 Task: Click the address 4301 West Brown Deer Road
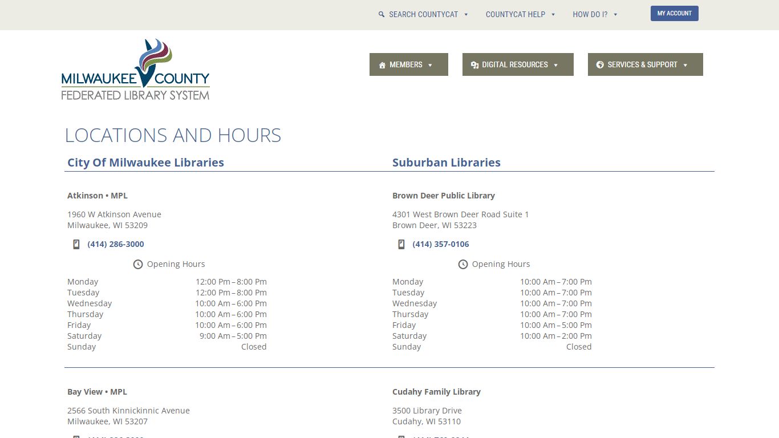click(461, 214)
